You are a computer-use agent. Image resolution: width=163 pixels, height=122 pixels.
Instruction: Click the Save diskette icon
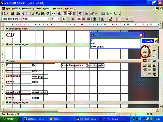[12, 14]
